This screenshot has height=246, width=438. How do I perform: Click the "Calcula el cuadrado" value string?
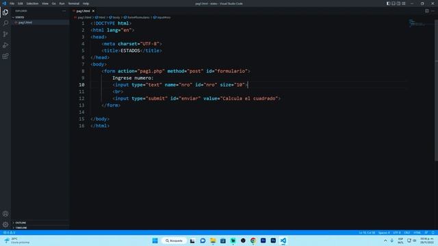point(249,98)
